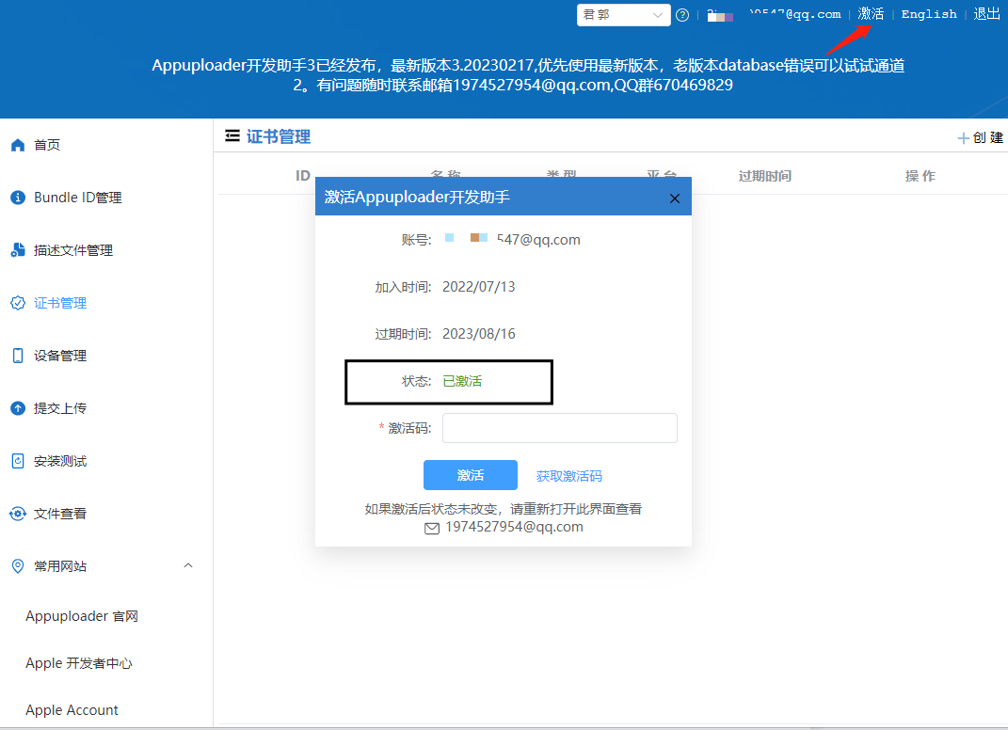The width and height of the screenshot is (1008, 730).
Task: Open 安装测试 in the sidebar
Action: (60, 461)
